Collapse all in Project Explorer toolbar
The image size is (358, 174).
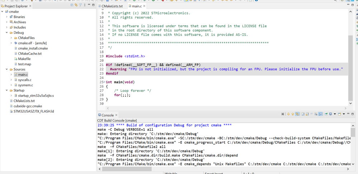point(72,5)
